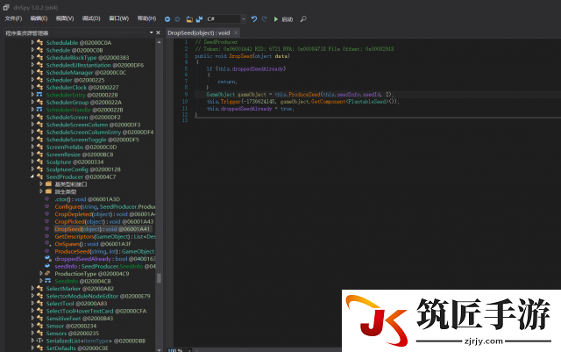
Task: Open the 文件(F) menu
Action: [13, 18]
